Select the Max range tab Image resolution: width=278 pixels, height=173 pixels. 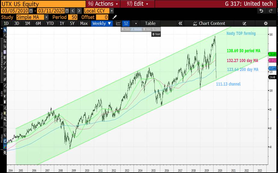point(84,23)
